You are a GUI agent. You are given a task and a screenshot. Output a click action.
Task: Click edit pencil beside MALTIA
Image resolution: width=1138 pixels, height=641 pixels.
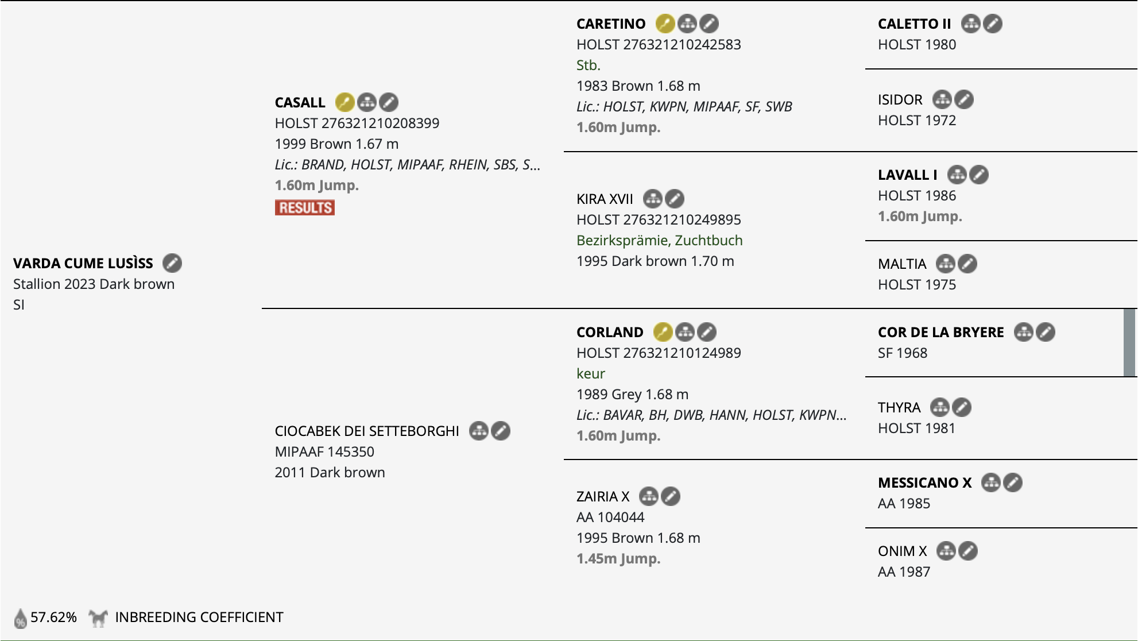tap(967, 264)
